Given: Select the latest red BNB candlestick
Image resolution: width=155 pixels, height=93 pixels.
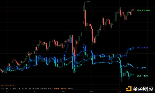Looking at the screenshot, I should click(x=134, y=10).
